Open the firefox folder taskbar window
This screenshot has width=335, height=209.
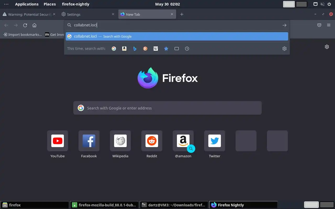35,205
